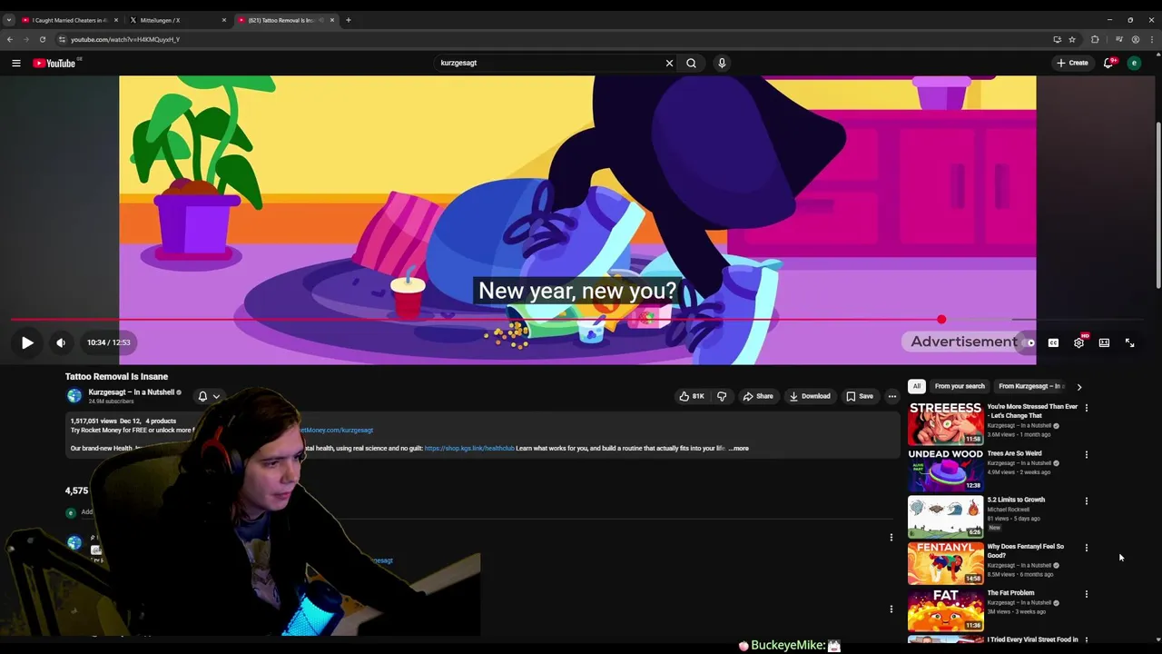Enter fullscreen mode

[x=1129, y=342]
